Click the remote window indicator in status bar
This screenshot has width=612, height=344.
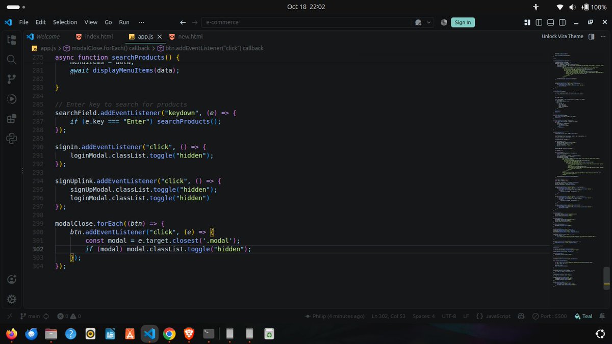pos(10,316)
